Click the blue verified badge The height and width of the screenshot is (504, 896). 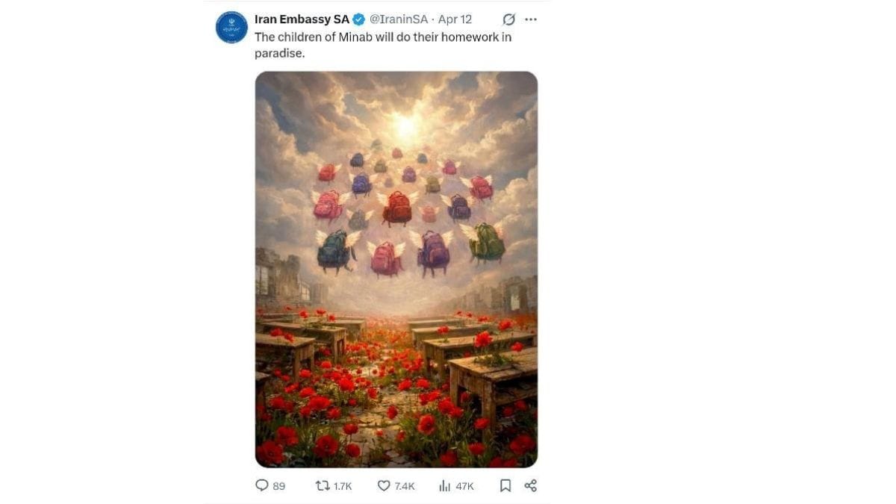pos(359,19)
